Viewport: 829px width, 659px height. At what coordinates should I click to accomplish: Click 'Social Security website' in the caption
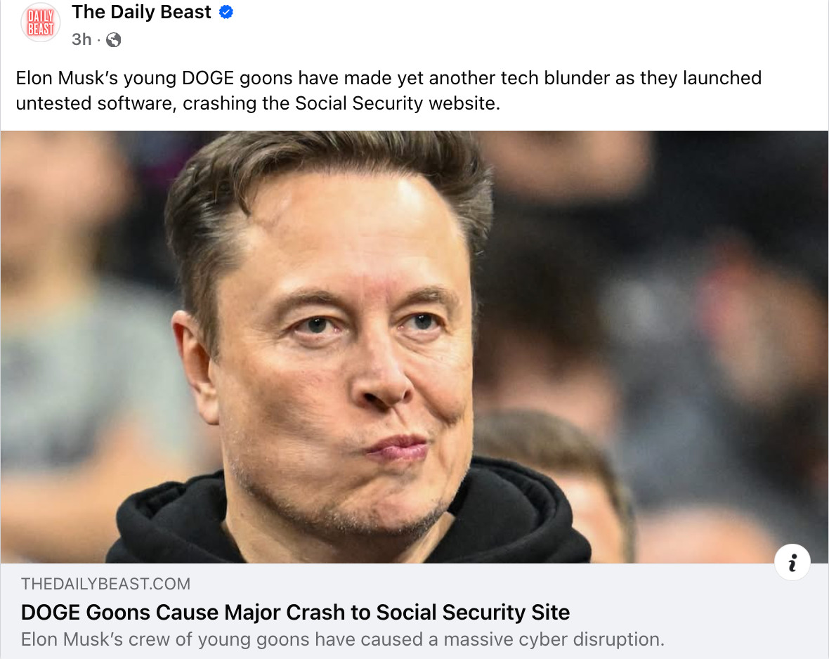pyautogui.click(x=397, y=103)
